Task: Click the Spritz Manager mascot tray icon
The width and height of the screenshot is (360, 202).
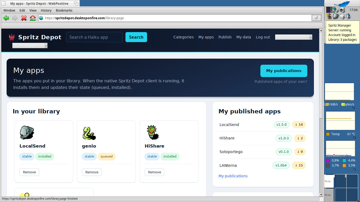Action: tap(329, 16)
